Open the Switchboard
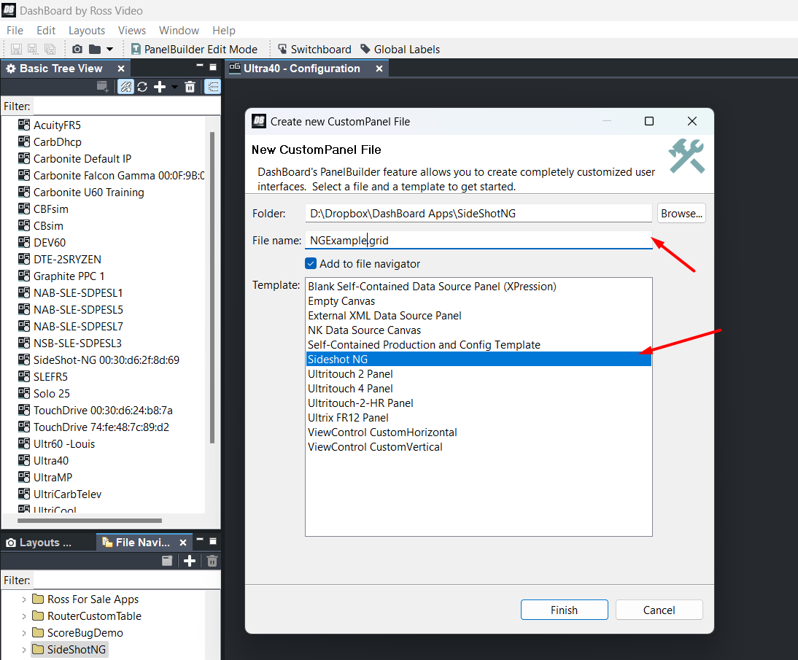The image size is (798, 660). click(314, 50)
